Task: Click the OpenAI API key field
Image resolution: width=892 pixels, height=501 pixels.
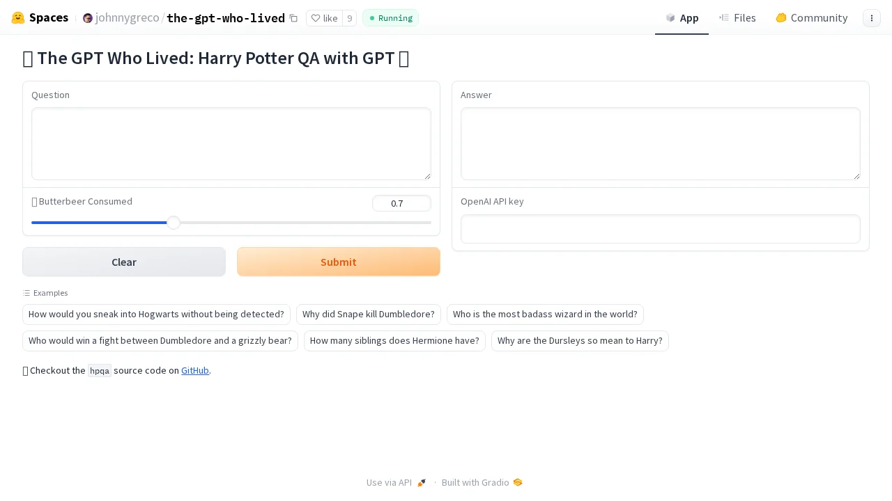Action: click(x=660, y=229)
